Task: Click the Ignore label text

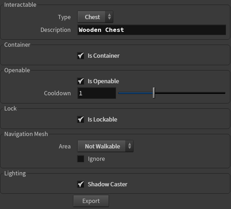Action: (x=97, y=159)
